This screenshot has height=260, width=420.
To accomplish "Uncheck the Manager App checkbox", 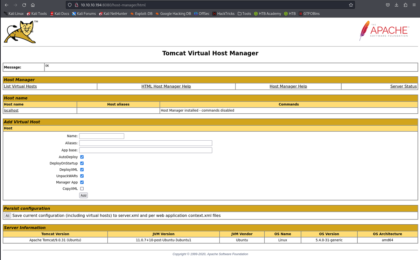I will coord(82,182).
